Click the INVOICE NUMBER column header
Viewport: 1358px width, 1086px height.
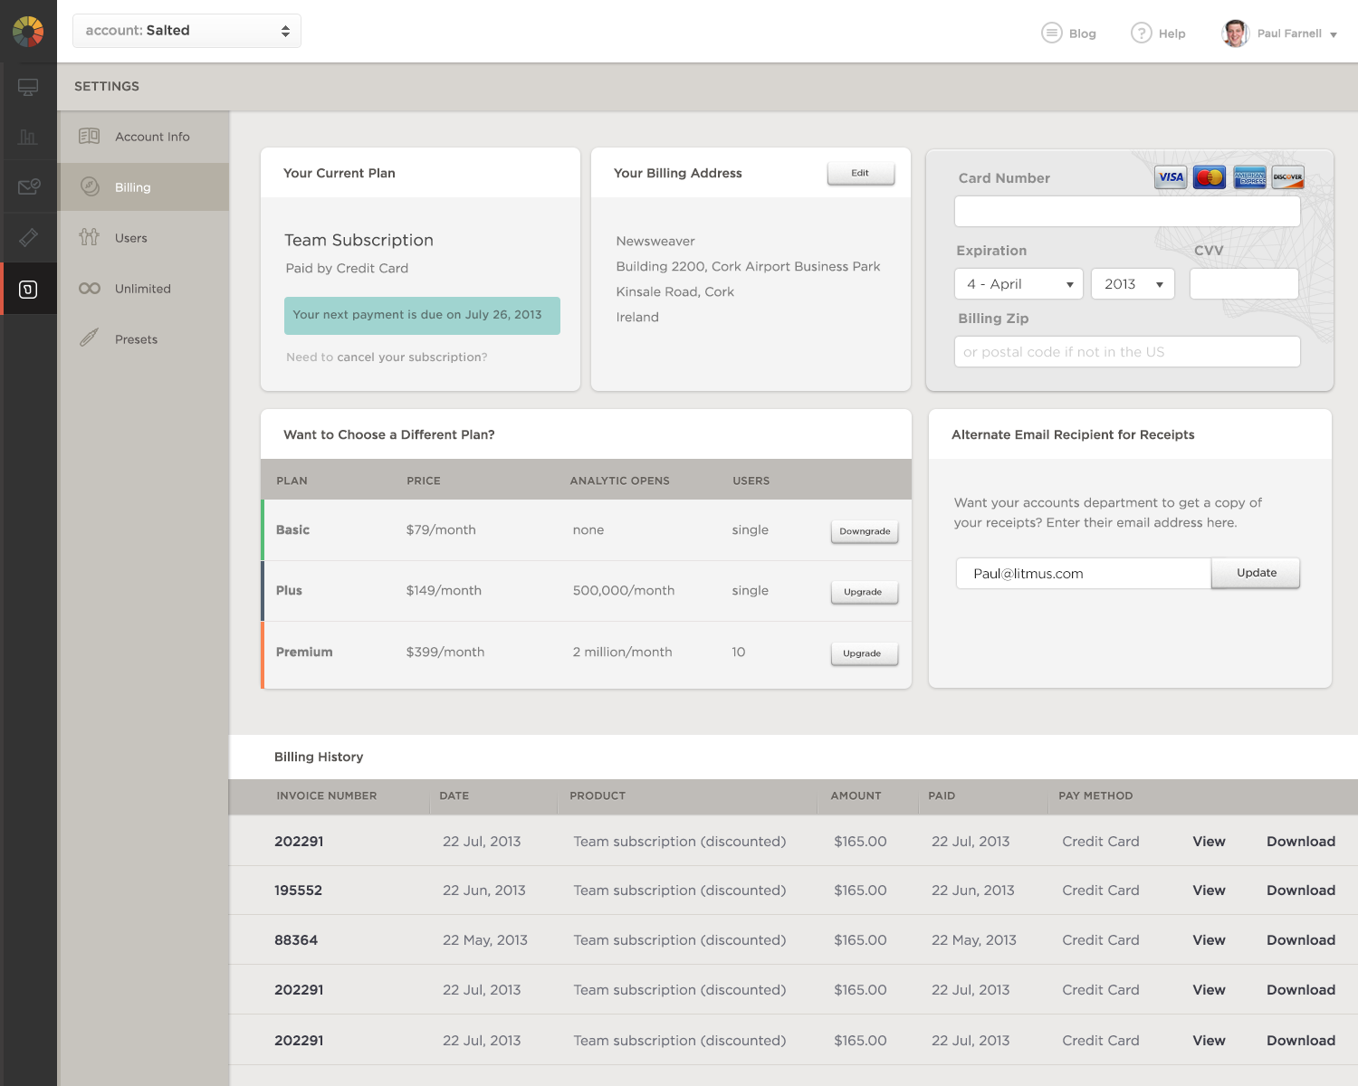(x=327, y=796)
